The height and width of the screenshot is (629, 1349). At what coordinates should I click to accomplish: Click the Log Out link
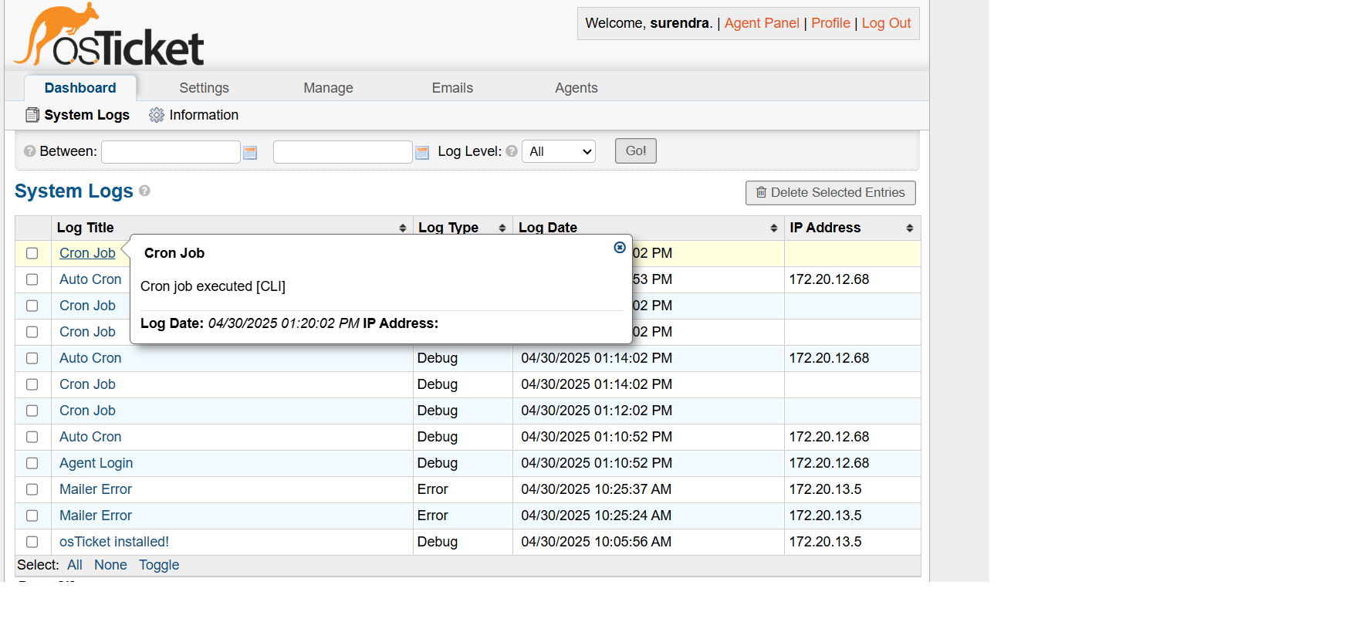[x=886, y=23]
